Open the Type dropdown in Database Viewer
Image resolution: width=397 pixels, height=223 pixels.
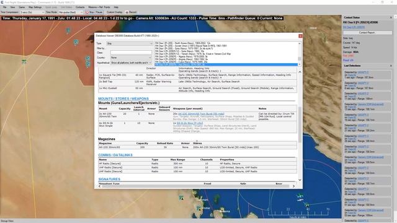[x=130, y=43]
